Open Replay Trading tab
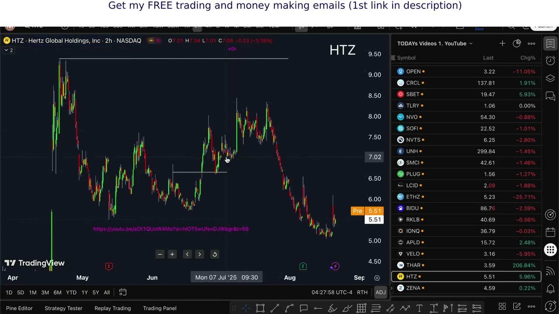Image resolution: width=559 pixels, height=314 pixels. point(113,308)
